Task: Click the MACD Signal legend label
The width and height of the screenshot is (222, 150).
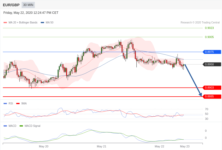Action: 32,126
